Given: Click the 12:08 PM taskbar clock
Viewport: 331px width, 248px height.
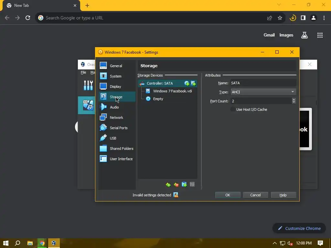Looking at the screenshot, I should tap(304, 243).
